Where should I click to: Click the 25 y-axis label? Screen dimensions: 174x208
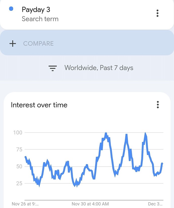19,183
